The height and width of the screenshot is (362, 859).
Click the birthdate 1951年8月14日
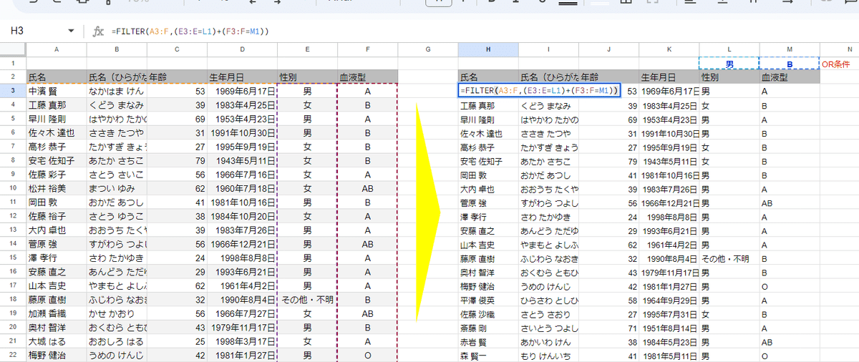tap(669, 328)
